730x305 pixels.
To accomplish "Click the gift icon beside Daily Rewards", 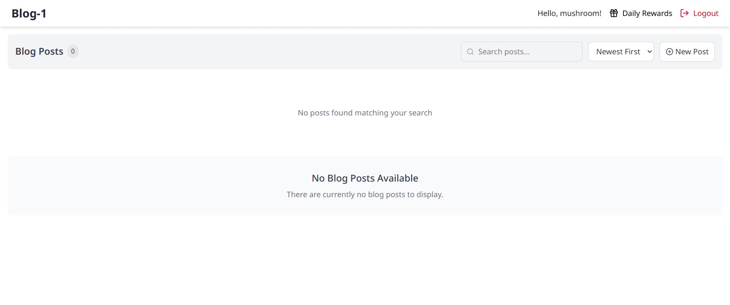I will 614,13.
